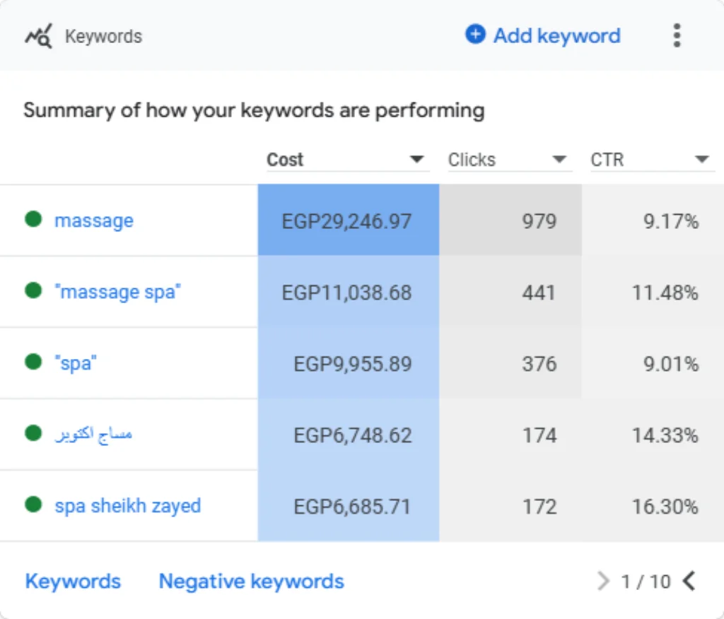Click green status dot for "spa" keyword

[x=33, y=361]
